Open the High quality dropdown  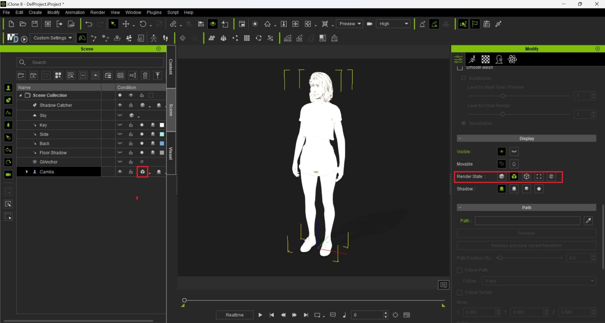click(x=393, y=24)
